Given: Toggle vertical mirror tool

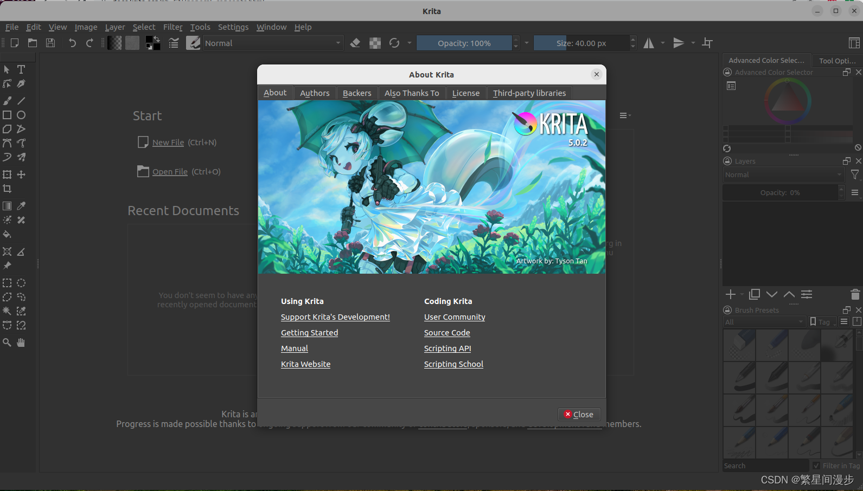Looking at the screenshot, I should (679, 43).
